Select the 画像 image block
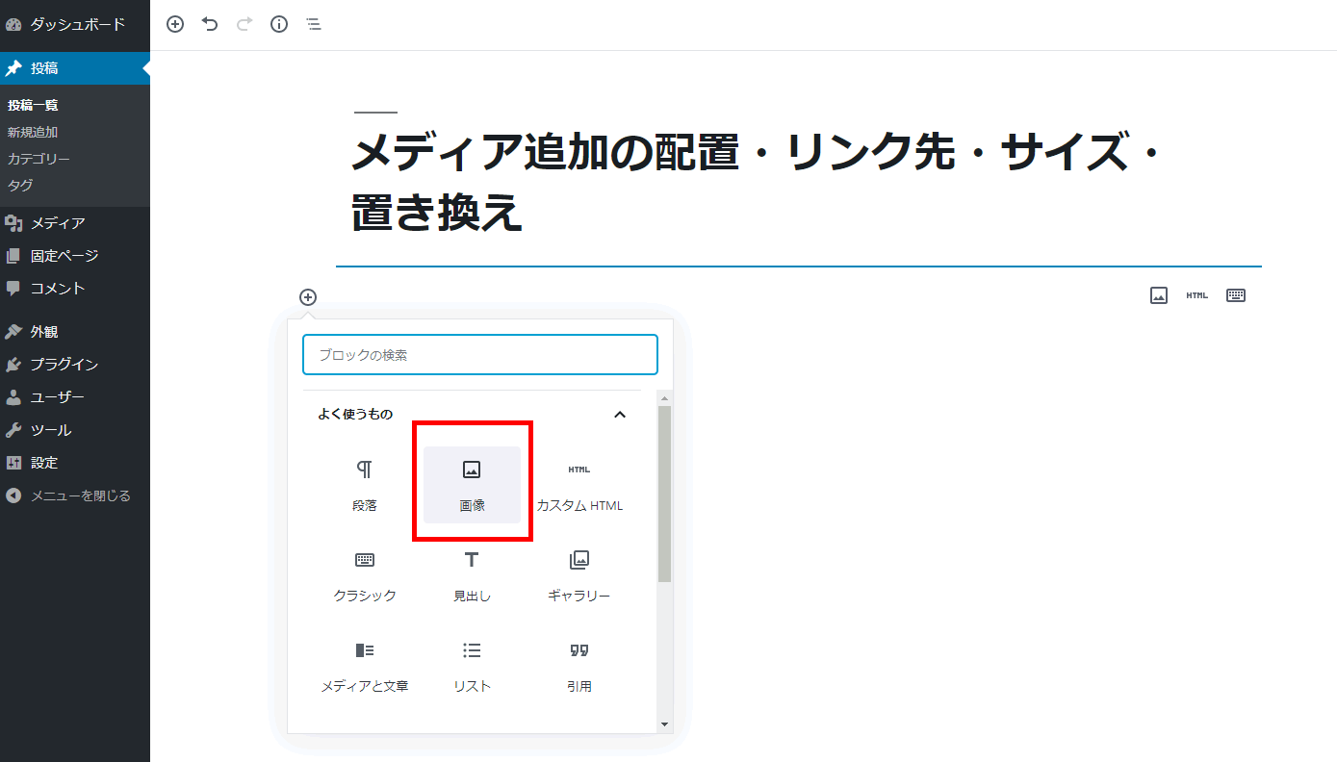 472,484
